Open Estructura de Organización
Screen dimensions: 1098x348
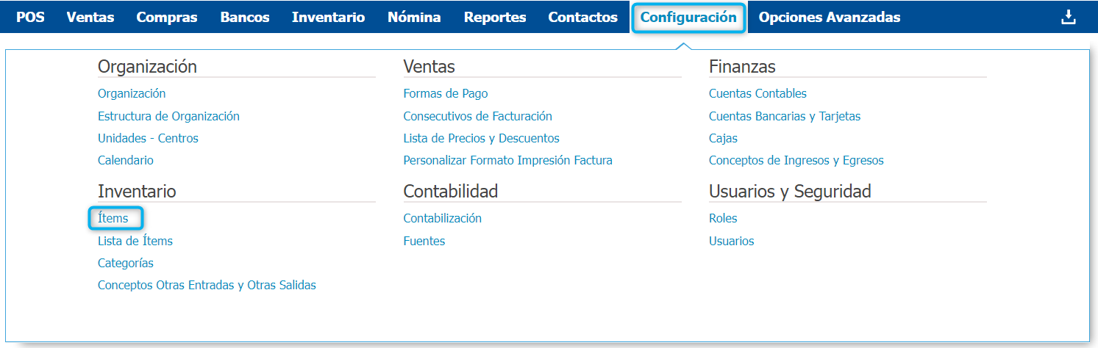tap(168, 116)
